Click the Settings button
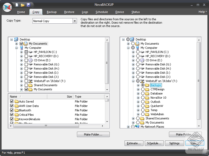This screenshot has height=156, width=209. click(174, 143)
